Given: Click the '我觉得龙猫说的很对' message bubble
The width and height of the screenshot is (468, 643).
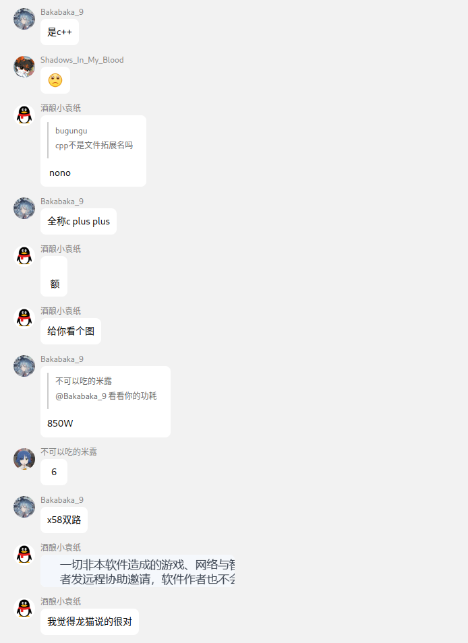Looking at the screenshot, I should [x=90, y=621].
